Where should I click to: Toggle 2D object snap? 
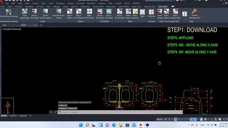(x=195, y=119)
